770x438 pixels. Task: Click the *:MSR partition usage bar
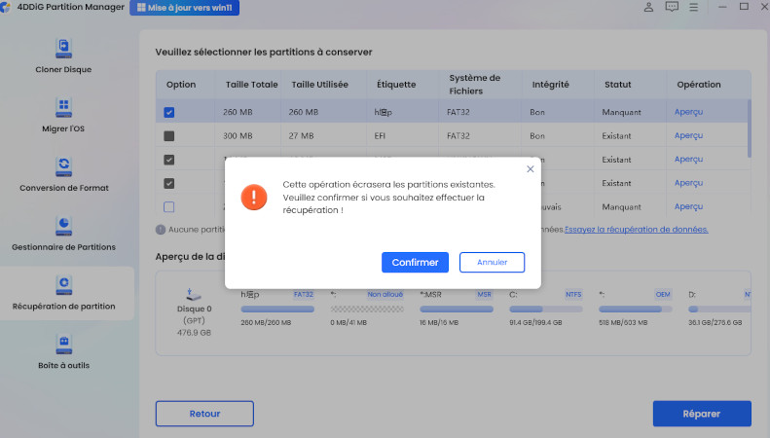(457, 310)
